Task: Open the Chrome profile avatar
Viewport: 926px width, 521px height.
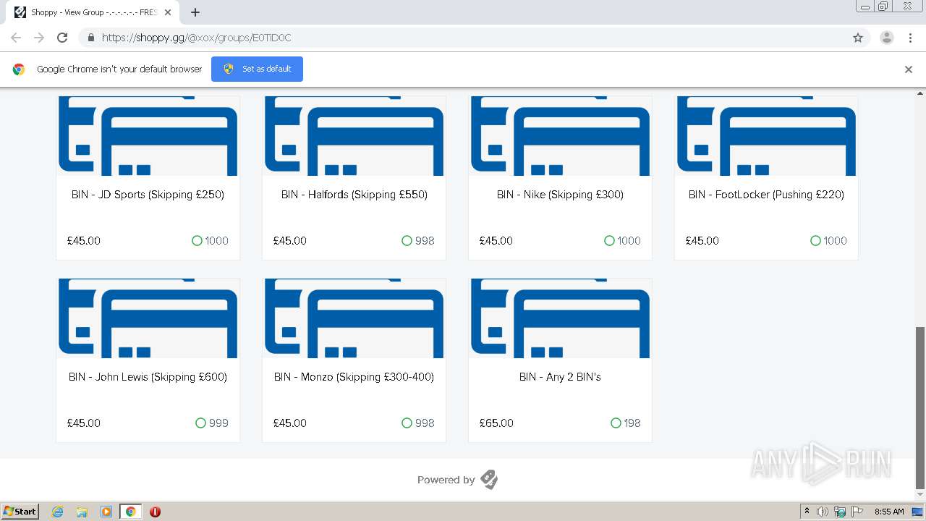Action: click(x=887, y=38)
